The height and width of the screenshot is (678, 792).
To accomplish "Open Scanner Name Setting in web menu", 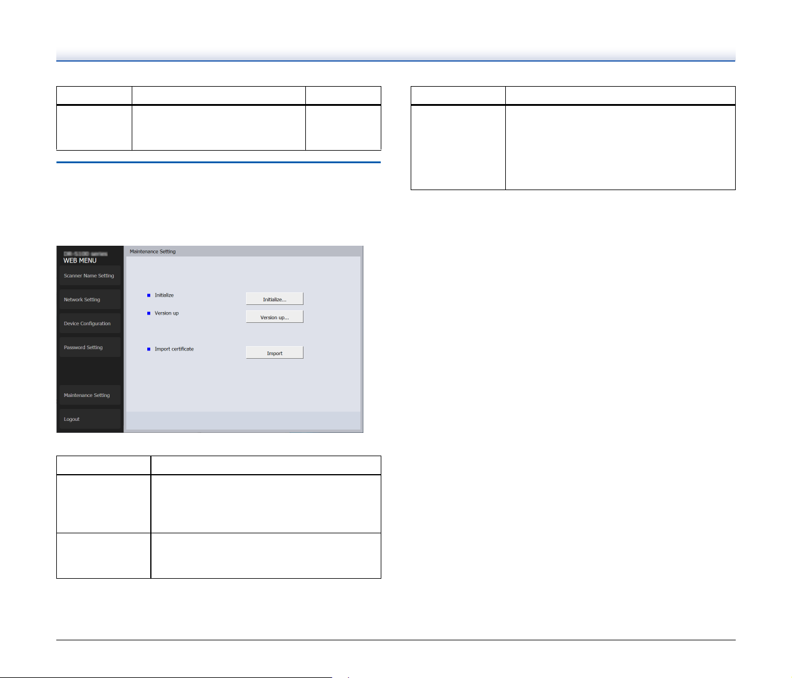I will point(90,276).
